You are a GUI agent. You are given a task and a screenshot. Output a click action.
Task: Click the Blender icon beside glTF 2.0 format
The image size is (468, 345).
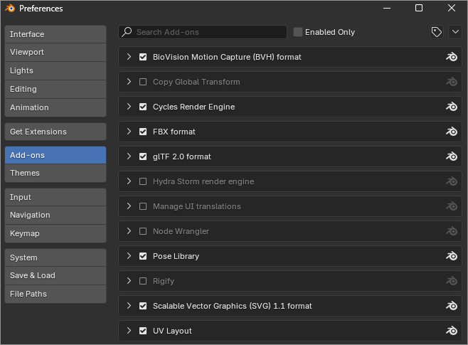(451, 156)
